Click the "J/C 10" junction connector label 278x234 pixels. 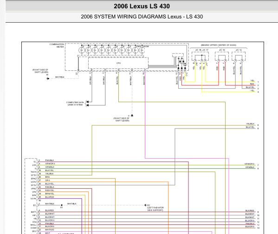click(222, 50)
